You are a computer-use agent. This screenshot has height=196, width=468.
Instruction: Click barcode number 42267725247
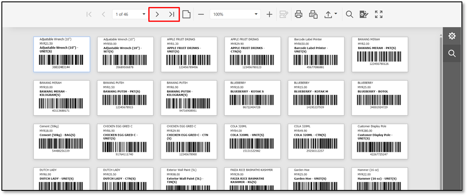pos(379,154)
